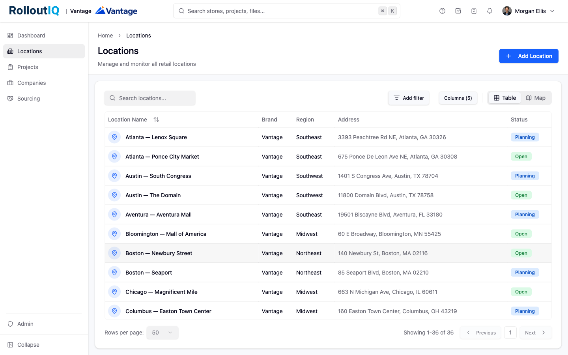Click Planning status badge for Lenox Square

pos(525,137)
